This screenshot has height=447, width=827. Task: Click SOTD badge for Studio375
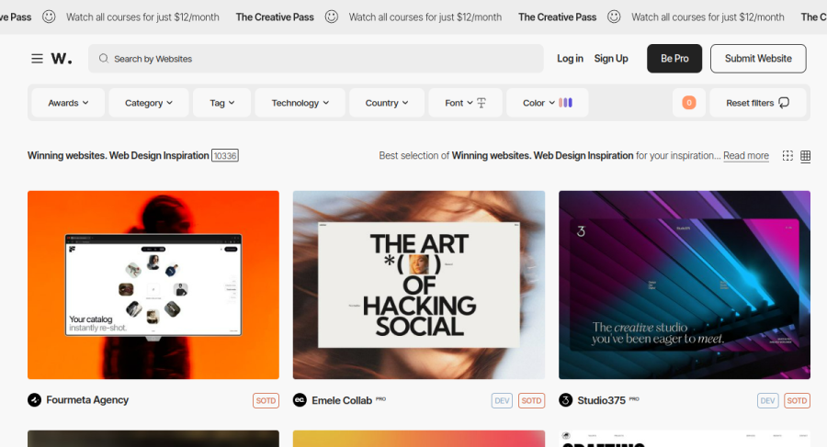(x=797, y=400)
